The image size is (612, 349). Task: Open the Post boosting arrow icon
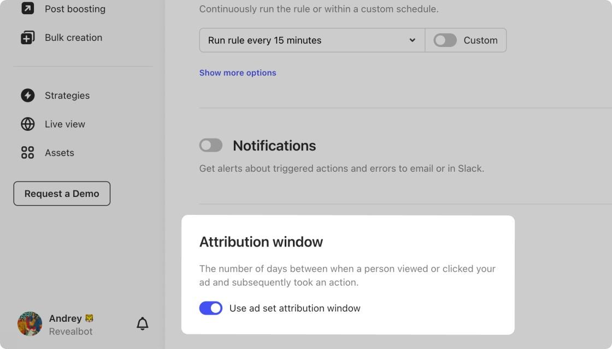point(27,8)
